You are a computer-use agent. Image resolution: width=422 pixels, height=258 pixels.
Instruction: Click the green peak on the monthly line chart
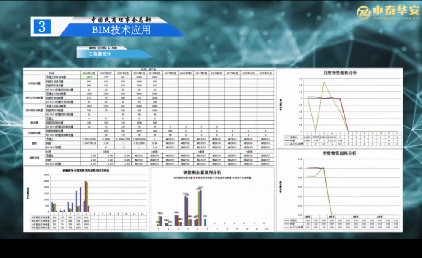point(324,82)
